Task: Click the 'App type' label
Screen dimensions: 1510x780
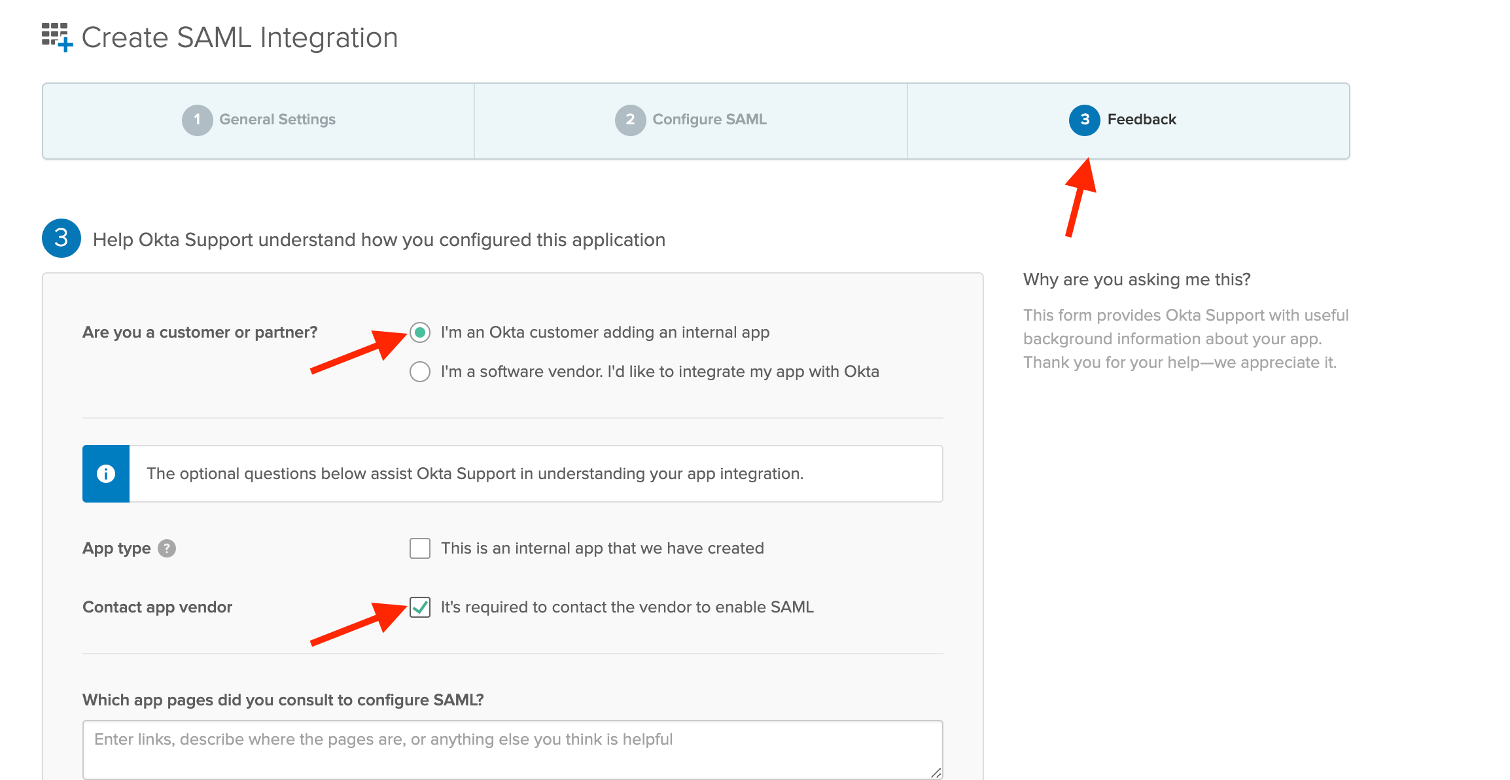Action: point(116,548)
